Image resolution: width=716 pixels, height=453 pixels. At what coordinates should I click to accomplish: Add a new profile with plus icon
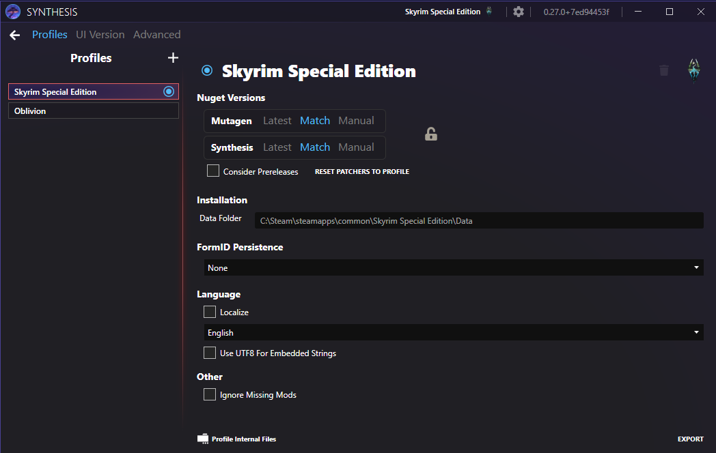coord(173,58)
